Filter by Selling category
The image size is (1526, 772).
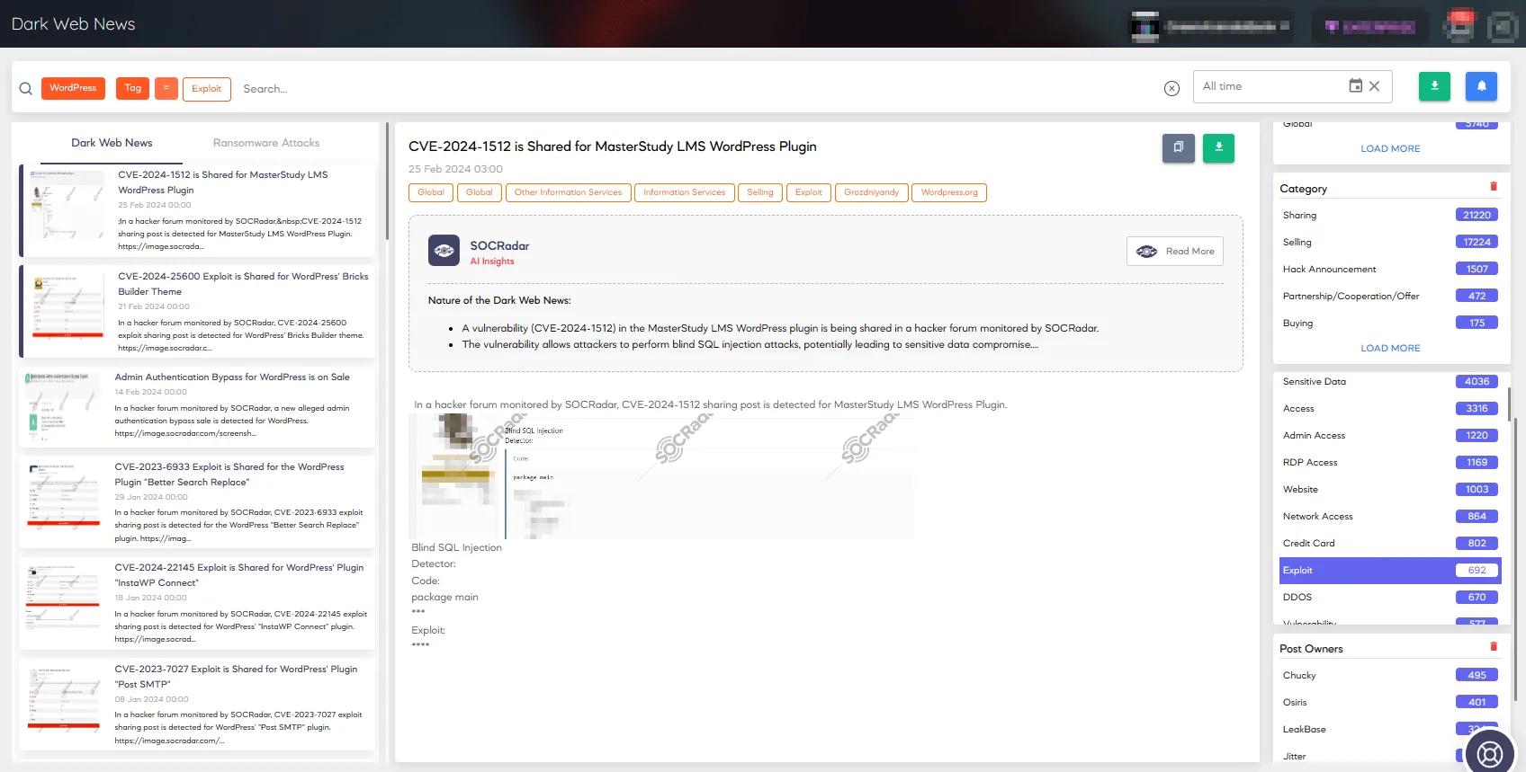(x=1390, y=243)
